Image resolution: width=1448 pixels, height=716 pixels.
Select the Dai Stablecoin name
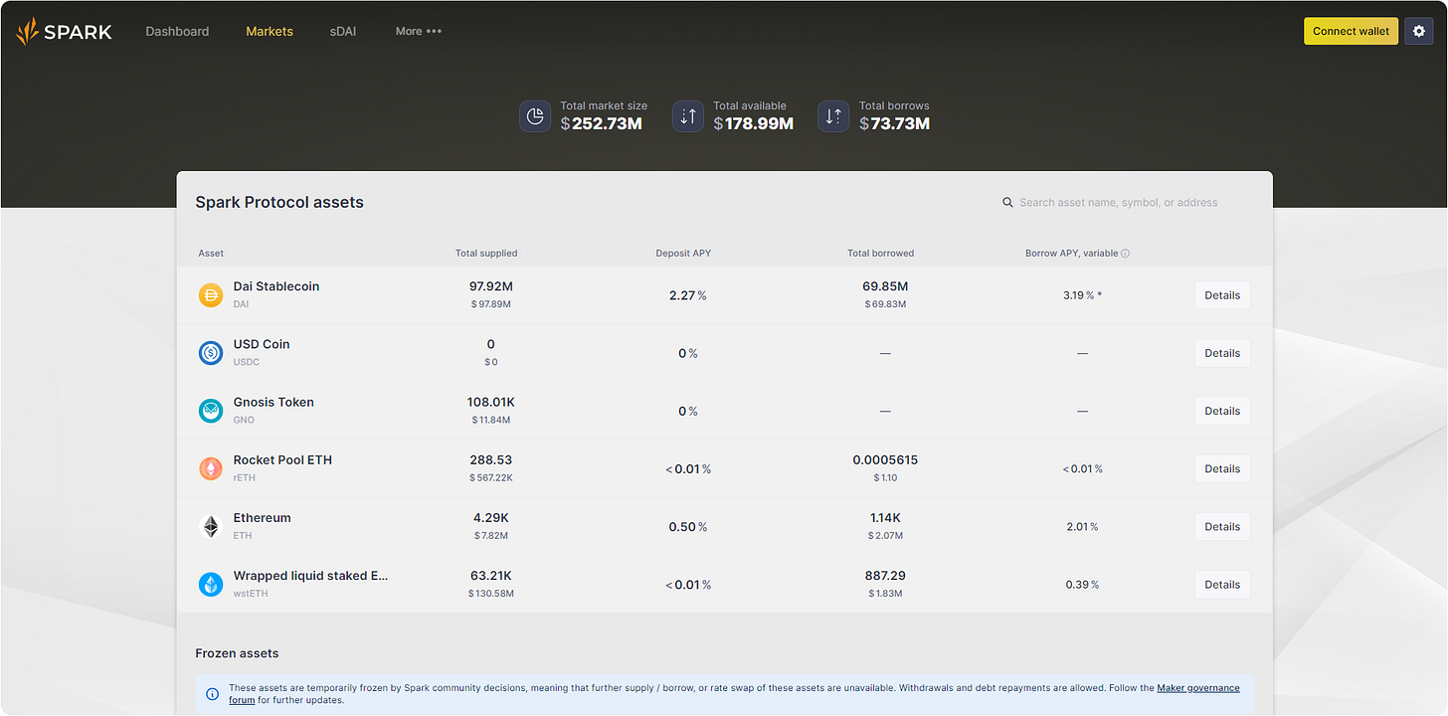point(276,286)
